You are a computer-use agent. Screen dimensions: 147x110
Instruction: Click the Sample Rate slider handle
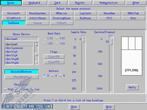click(83, 39)
